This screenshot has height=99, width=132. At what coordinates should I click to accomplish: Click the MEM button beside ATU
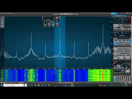coord(129,29)
